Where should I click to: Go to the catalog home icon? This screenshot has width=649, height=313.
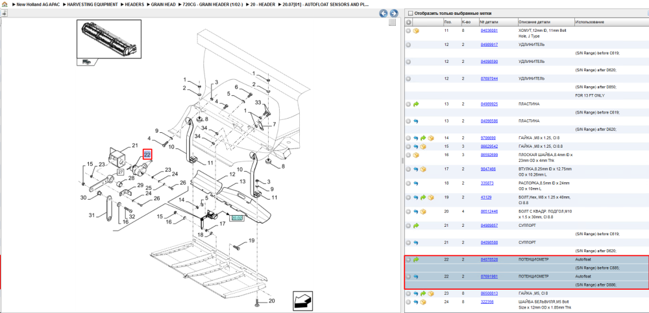pos(4,4)
